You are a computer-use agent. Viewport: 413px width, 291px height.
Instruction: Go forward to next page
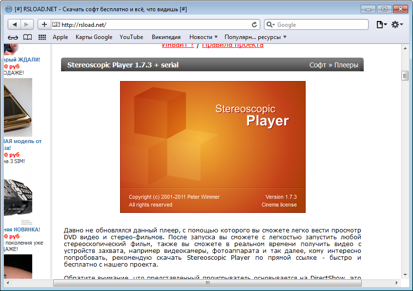26,24
